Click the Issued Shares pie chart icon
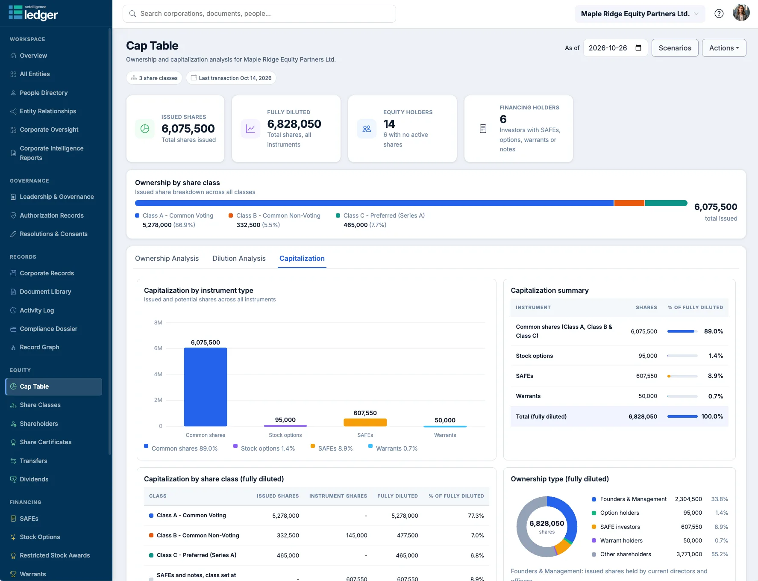758x581 pixels. click(145, 129)
